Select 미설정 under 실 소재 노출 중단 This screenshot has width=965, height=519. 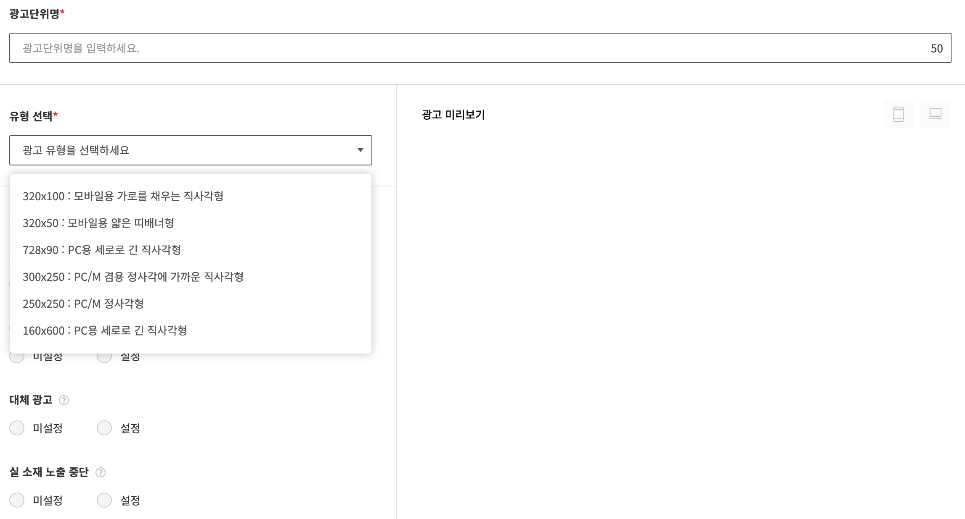point(17,500)
